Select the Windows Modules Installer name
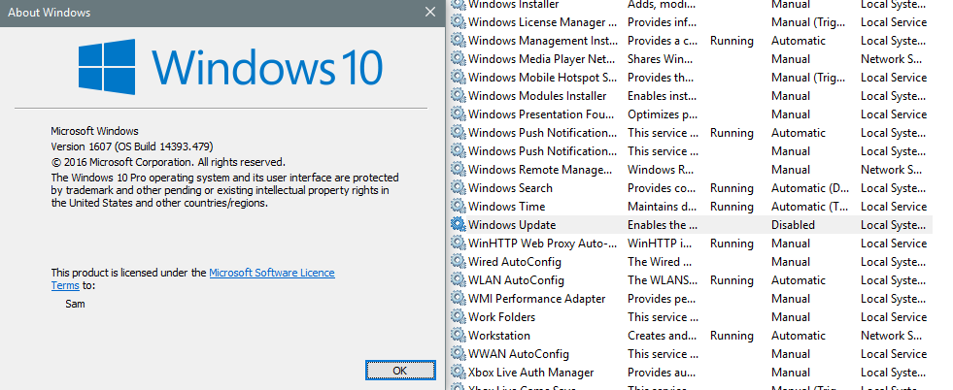This screenshot has height=390, width=953. pos(537,96)
